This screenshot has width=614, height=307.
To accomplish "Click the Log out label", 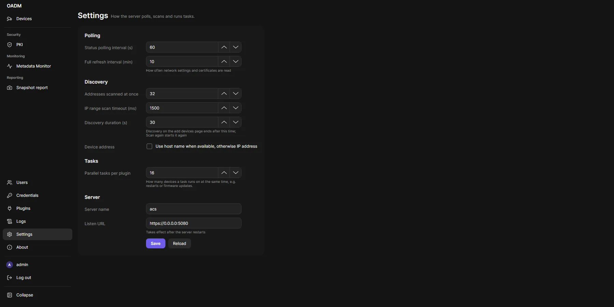I will tap(24, 278).
